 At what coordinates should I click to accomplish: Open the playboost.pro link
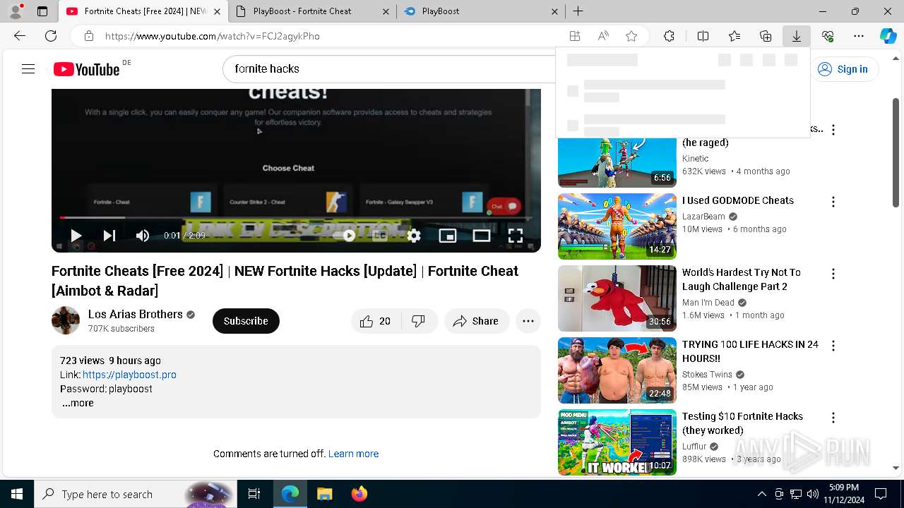[x=129, y=375]
